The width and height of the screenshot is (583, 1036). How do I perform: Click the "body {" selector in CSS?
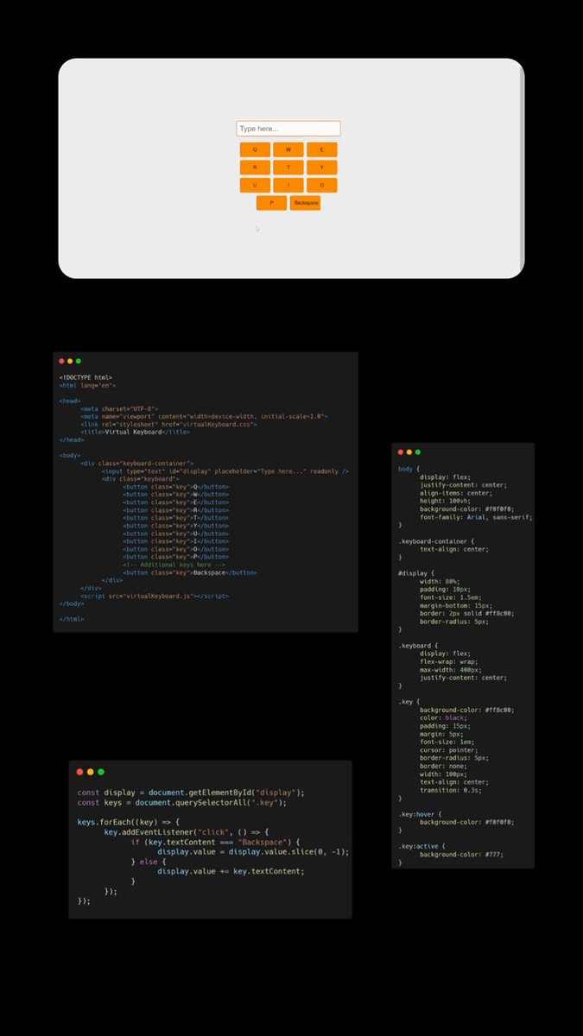pos(408,469)
